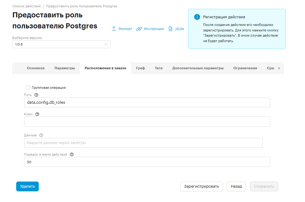Click the Экспорт link
The height and width of the screenshot is (202, 305).
coord(125,29)
